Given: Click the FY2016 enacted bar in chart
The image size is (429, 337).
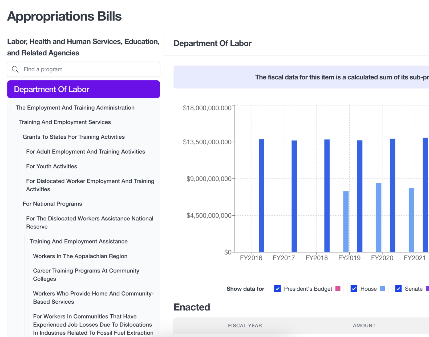Looking at the screenshot, I should pyautogui.click(x=261, y=195).
